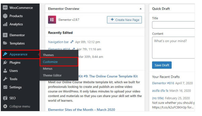Click the Settings sliders icon
202x116 pixels.
5,87
